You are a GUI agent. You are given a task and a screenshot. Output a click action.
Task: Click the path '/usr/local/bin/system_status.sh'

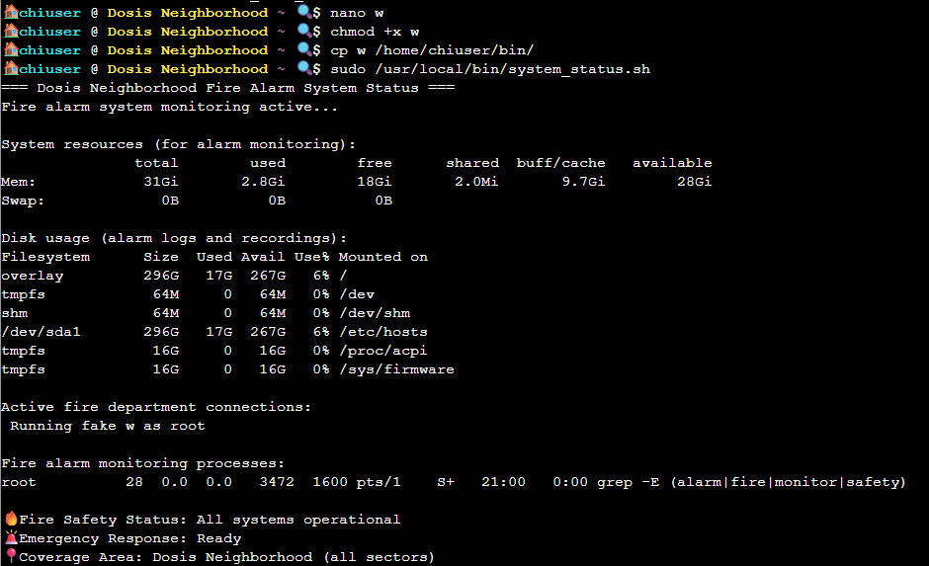(513, 70)
